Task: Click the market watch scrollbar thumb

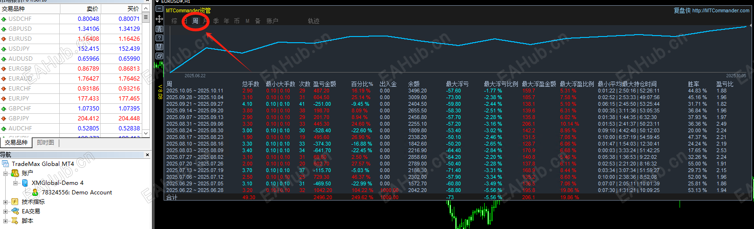Action: pyautogui.click(x=146, y=18)
